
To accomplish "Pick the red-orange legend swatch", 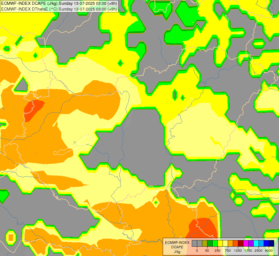I will point(236,243).
